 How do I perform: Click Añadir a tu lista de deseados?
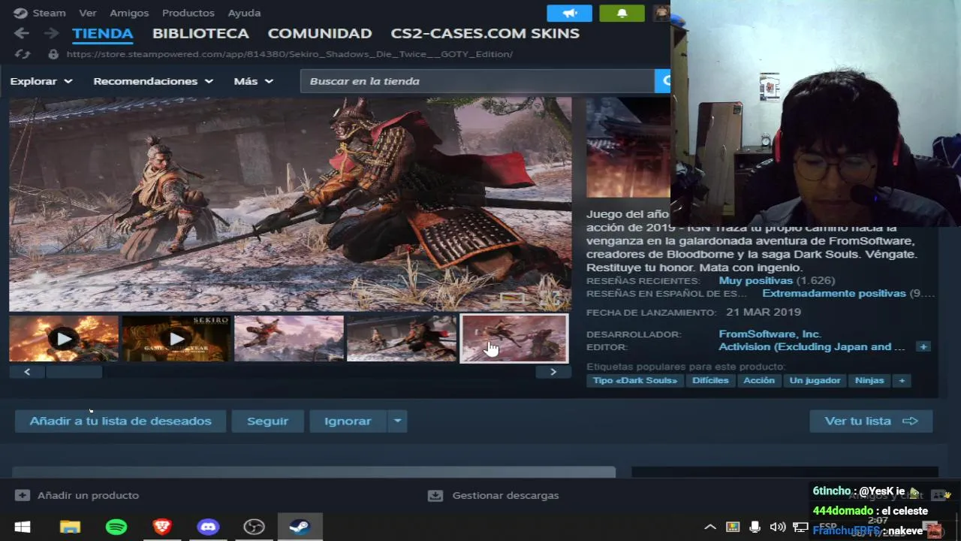click(120, 421)
